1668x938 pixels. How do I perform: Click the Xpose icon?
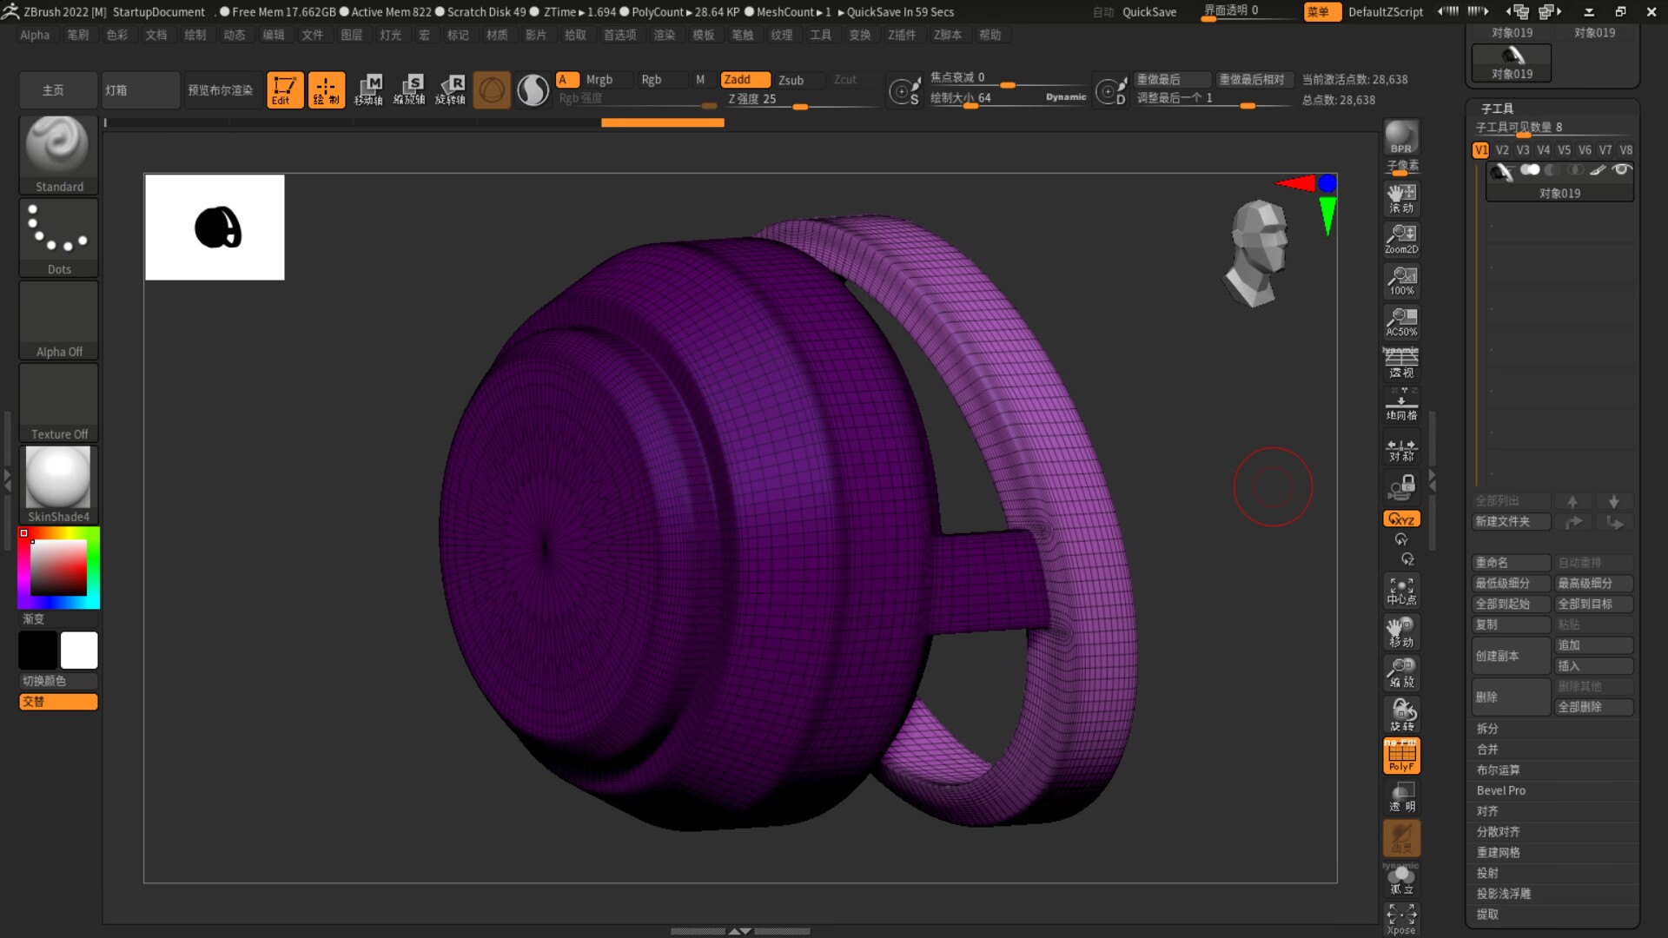coord(1400,918)
